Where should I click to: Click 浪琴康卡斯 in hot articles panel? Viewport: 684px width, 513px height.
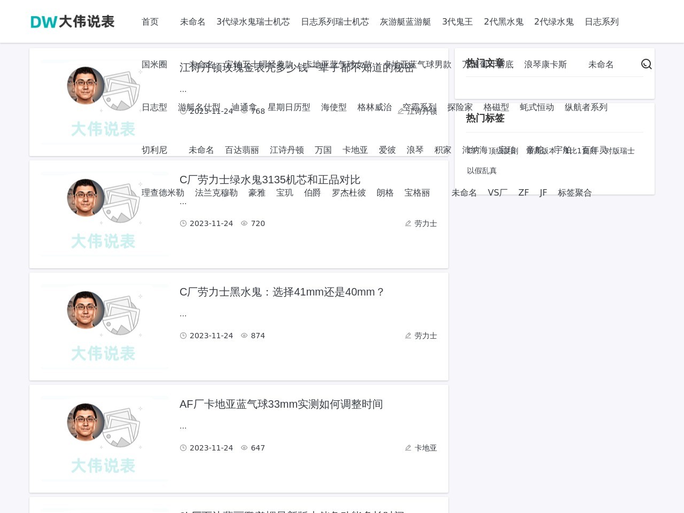(x=545, y=64)
